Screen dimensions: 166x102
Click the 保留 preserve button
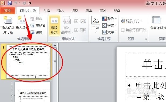[36, 32]
